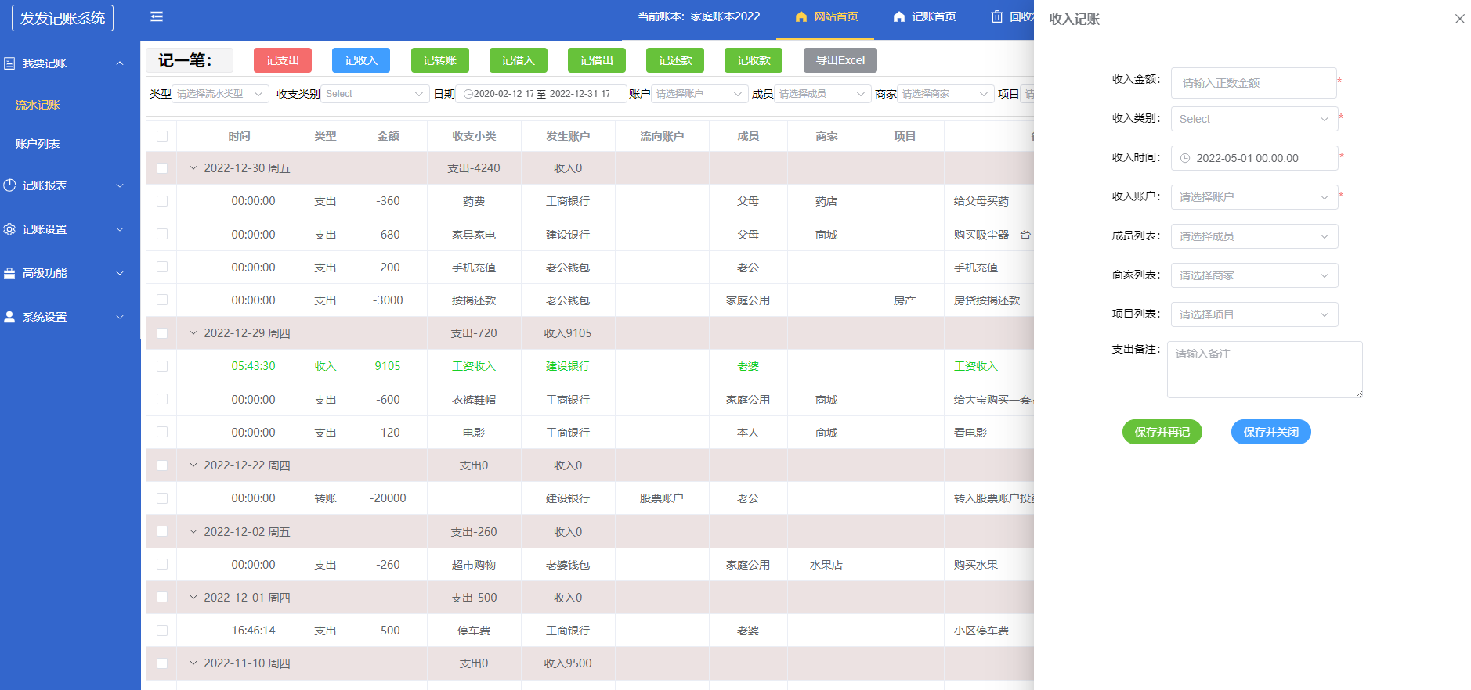Check the 停车费 -500 row checkbox
The width and height of the screenshot is (1471, 690).
point(162,631)
